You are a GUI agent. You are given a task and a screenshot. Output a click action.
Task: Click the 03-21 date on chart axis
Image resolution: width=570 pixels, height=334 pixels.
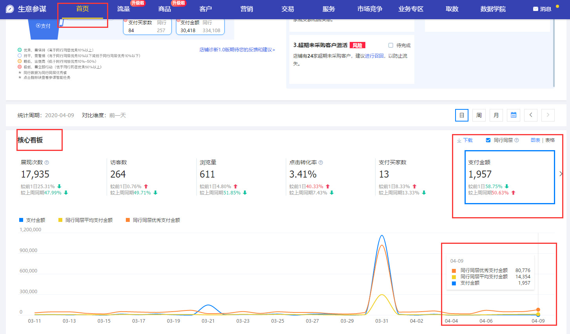(208, 321)
